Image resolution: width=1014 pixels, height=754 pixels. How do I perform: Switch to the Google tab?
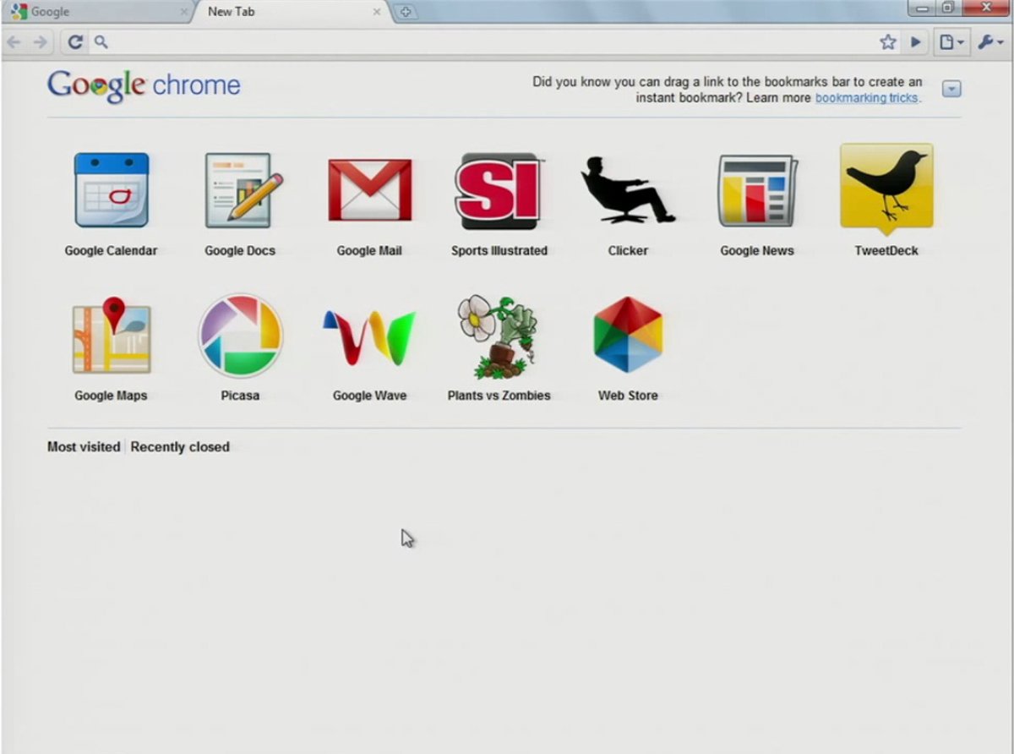click(x=93, y=13)
